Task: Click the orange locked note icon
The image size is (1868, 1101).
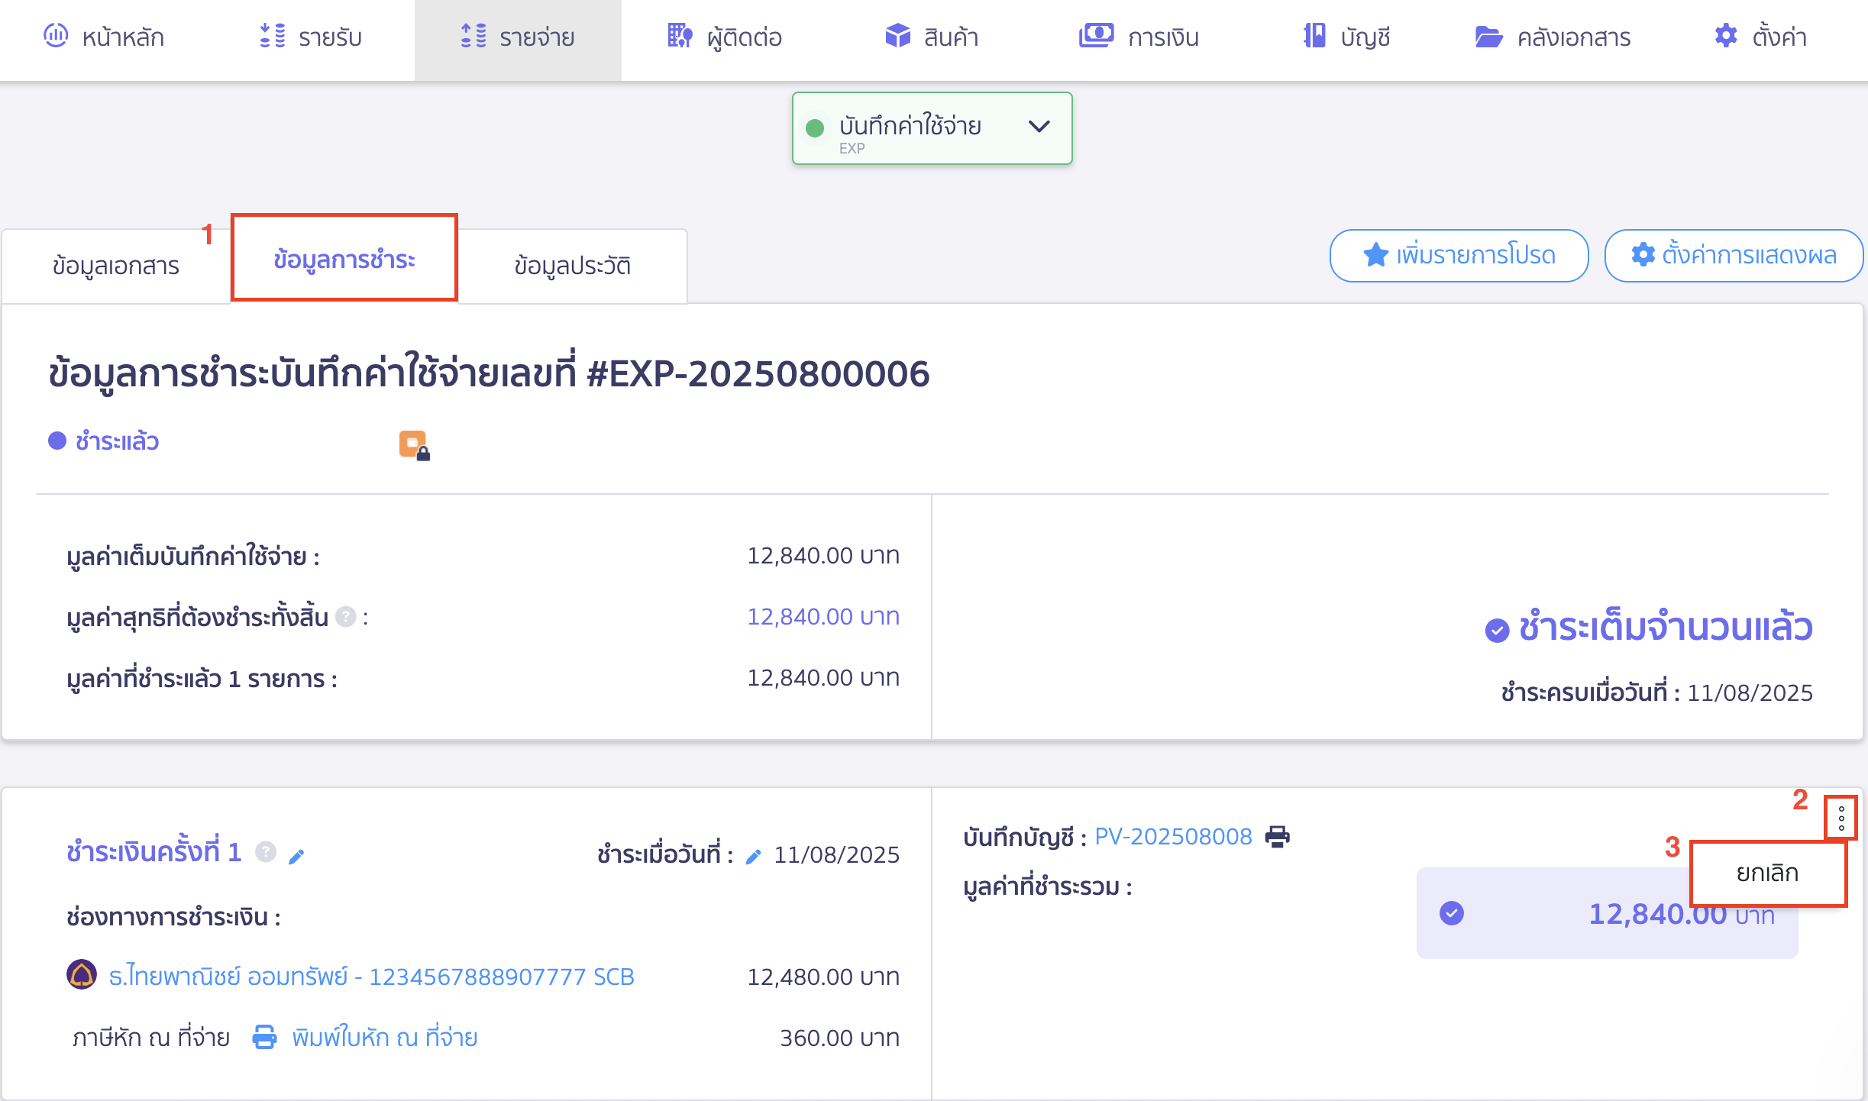Action: [x=414, y=445]
